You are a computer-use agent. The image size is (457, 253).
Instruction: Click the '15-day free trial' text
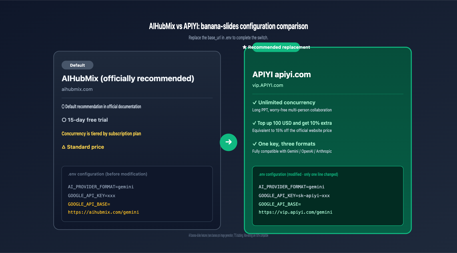click(88, 120)
